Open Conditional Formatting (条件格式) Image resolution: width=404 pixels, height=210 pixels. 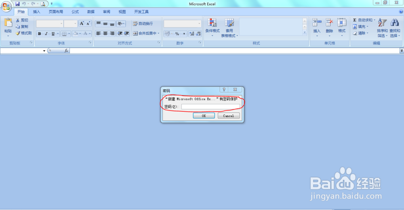(x=213, y=28)
